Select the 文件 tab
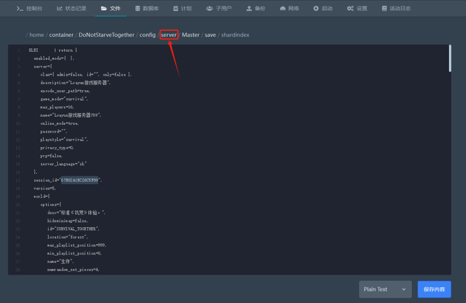 click(x=111, y=9)
